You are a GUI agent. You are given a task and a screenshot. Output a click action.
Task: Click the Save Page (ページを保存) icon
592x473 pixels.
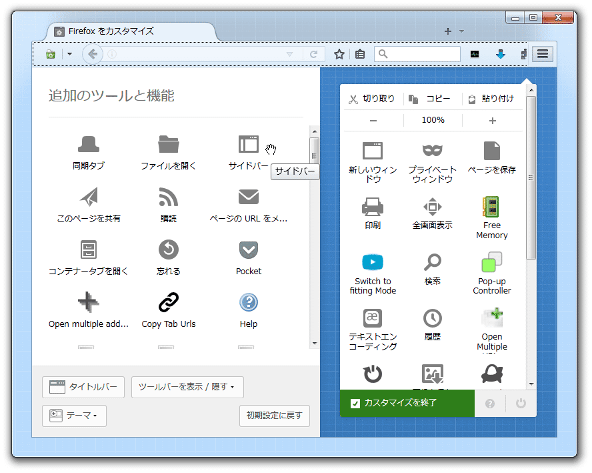(x=492, y=151)
